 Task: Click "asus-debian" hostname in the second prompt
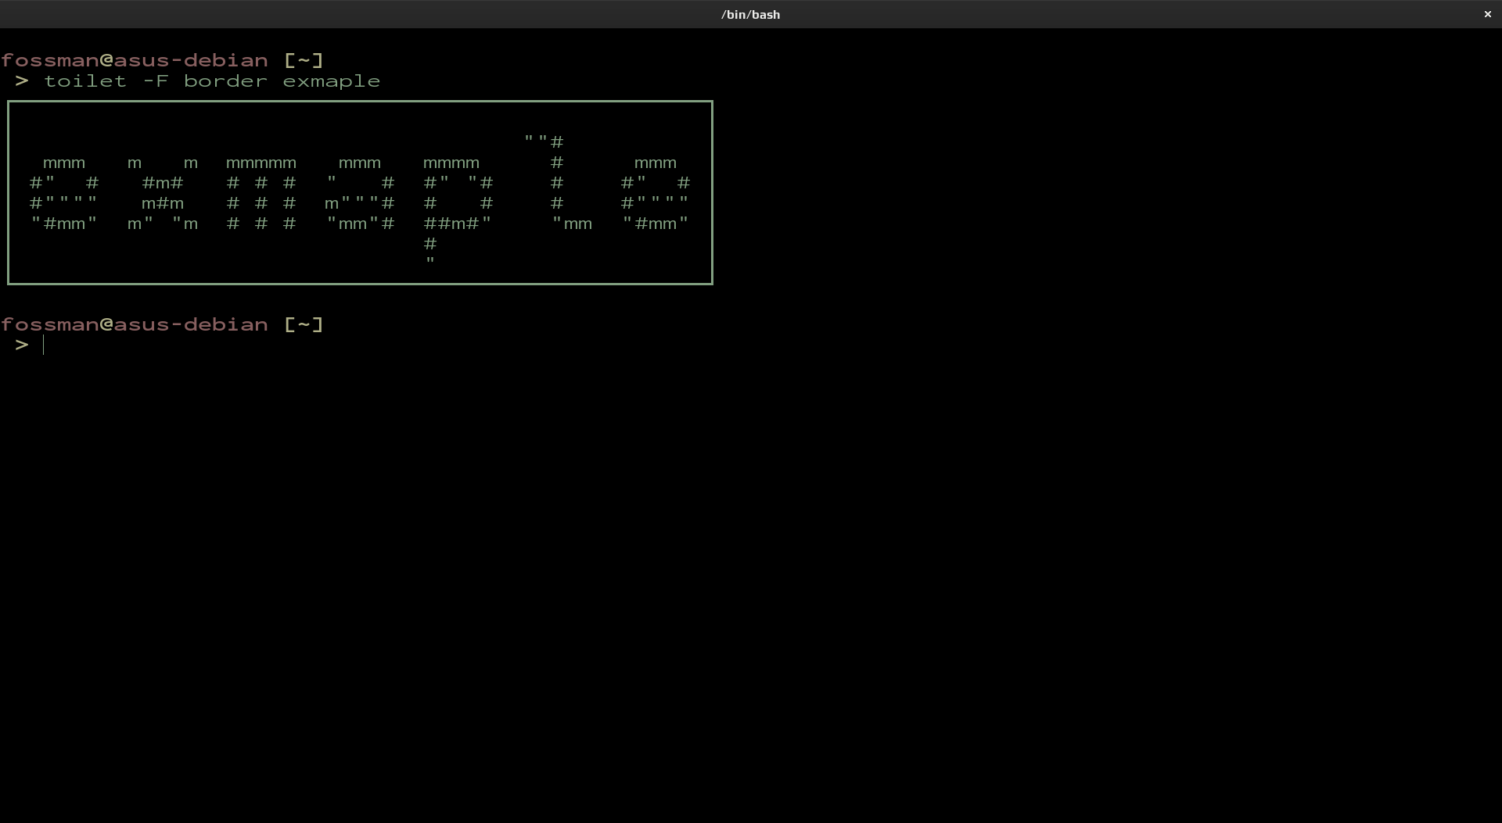click(x=191, y=324)
